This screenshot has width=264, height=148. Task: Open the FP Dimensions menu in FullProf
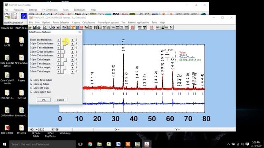[50, 10]
